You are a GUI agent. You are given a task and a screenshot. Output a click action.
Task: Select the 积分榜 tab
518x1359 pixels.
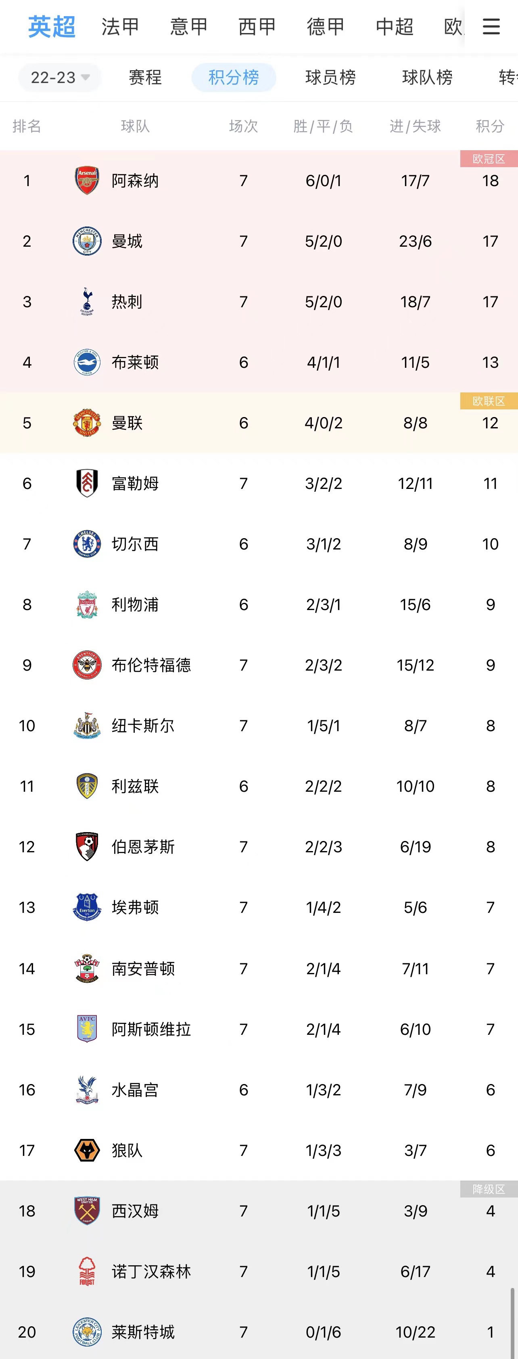pos(234,78)
